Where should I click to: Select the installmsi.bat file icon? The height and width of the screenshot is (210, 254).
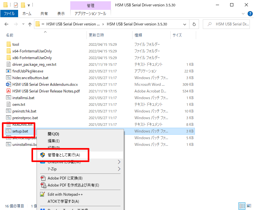pos(9,98)
